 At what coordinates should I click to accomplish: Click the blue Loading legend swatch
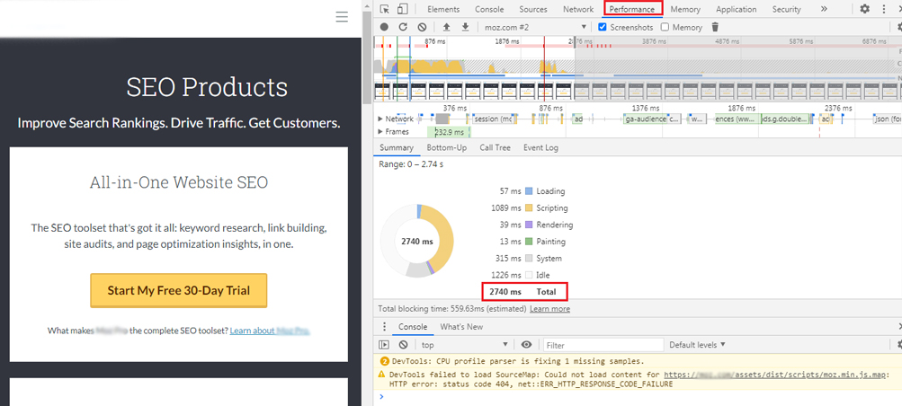click(x=530, y=191)
